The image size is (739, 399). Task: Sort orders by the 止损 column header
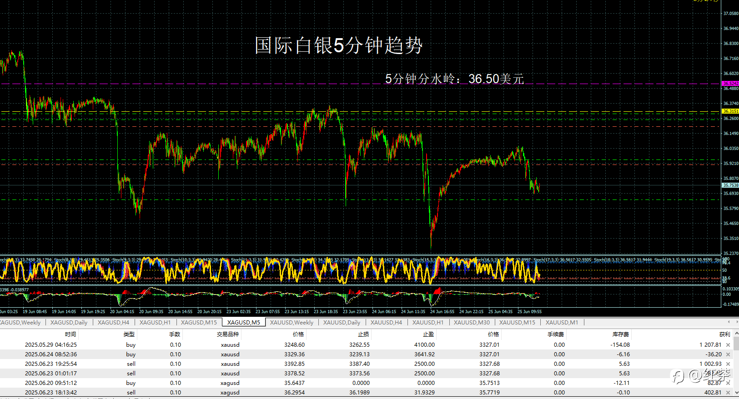(363, 334)
